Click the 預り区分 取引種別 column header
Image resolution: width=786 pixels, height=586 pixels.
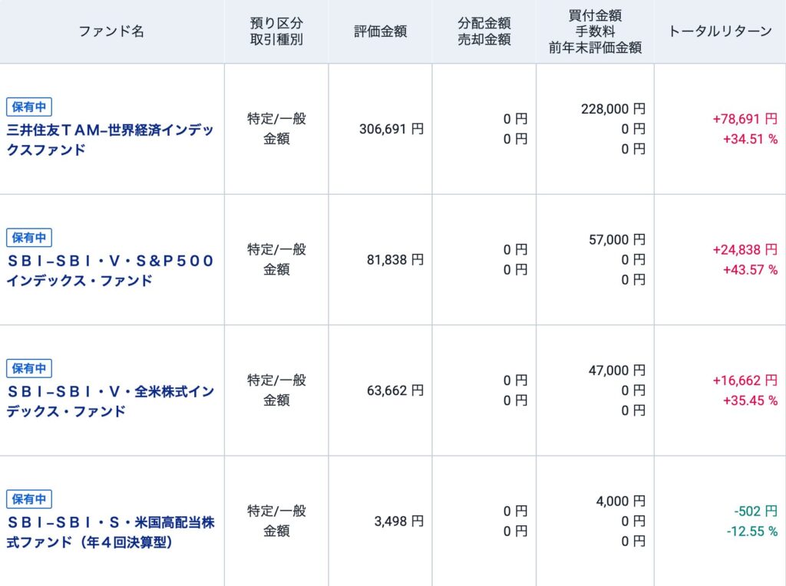(x=276, y=31)
